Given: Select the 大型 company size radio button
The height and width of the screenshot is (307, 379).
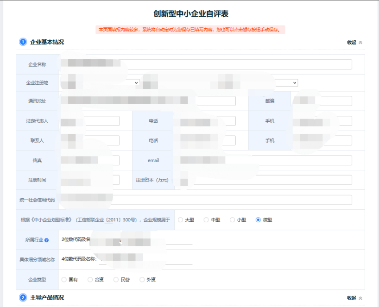Looking at the screenshot, I should click(181, 220).
